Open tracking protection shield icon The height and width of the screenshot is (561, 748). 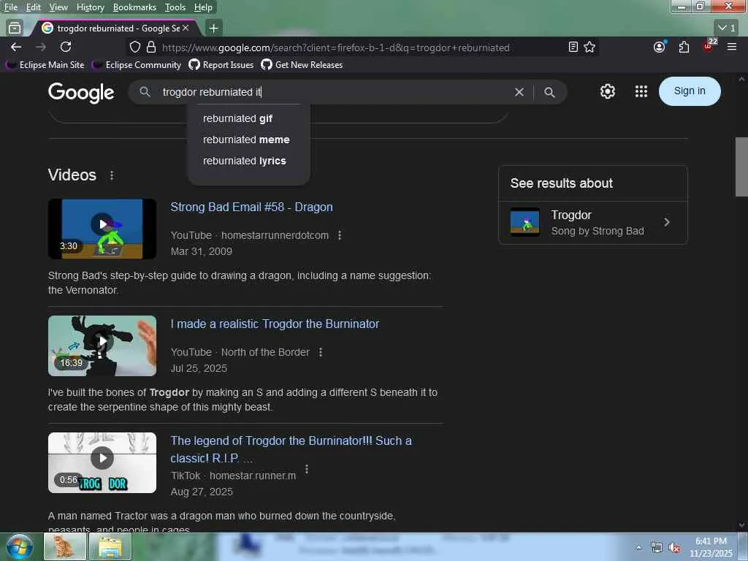[135, 47]
